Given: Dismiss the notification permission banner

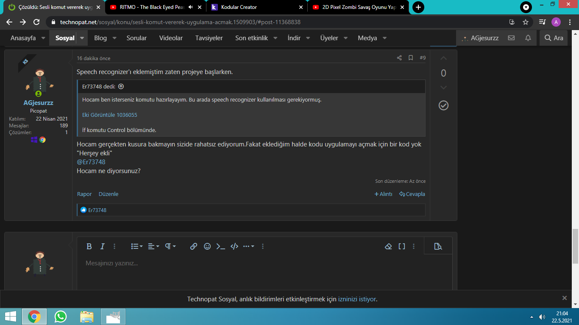Looking at the screenshot, I should coord(565,298).
